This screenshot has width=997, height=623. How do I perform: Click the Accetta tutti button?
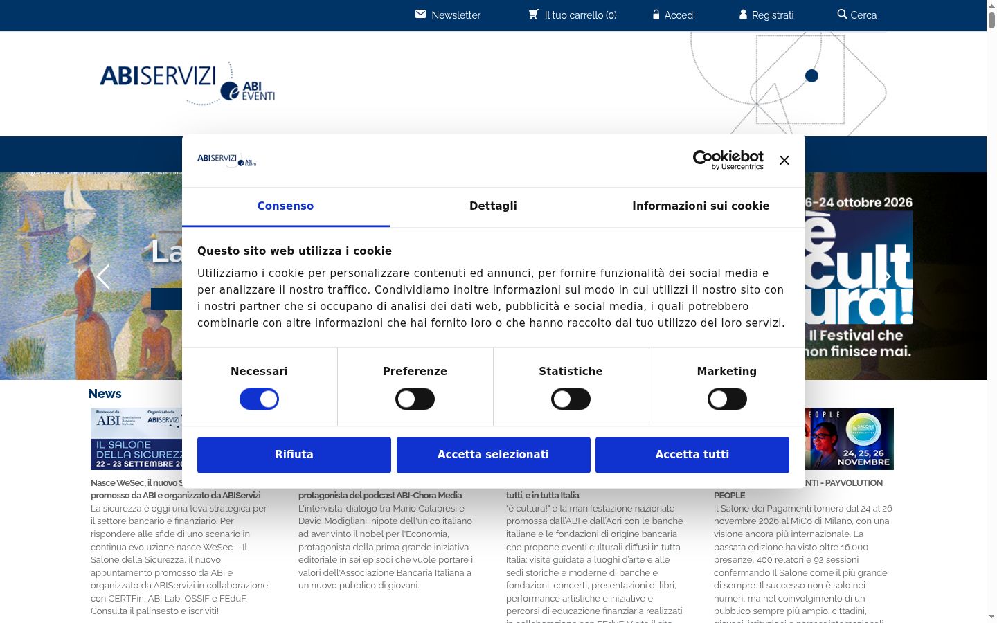(692, 455)
